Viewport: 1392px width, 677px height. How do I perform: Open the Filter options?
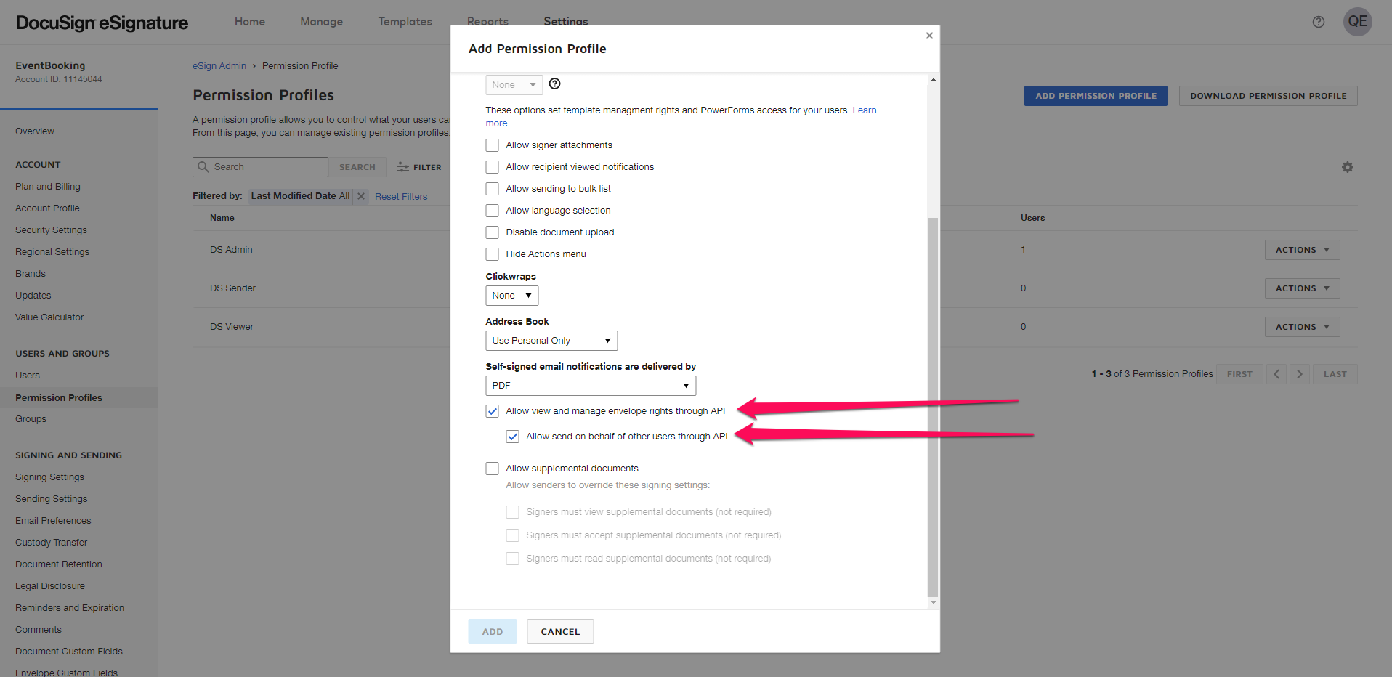coord(419,167)
